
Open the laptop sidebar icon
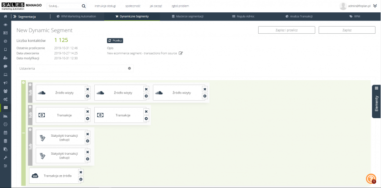point(5,75)
